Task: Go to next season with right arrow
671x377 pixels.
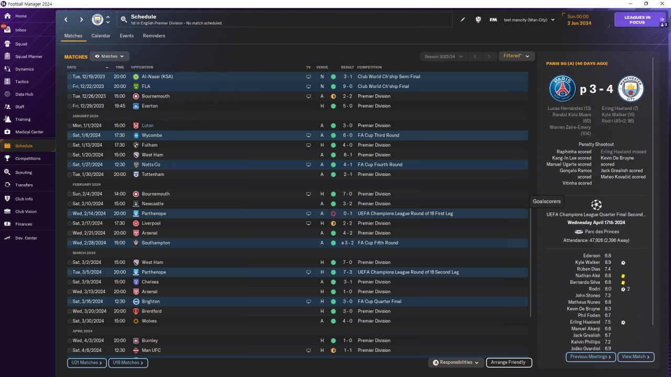Action: (x=489, y=57)
